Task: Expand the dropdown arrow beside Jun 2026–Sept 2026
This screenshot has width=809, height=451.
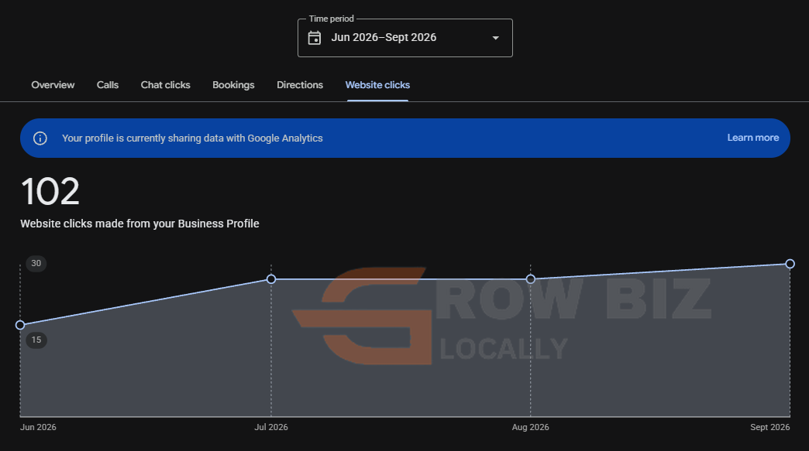Action: point(495,38)
